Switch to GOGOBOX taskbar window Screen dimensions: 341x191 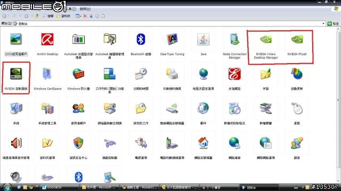pos(60,187)
